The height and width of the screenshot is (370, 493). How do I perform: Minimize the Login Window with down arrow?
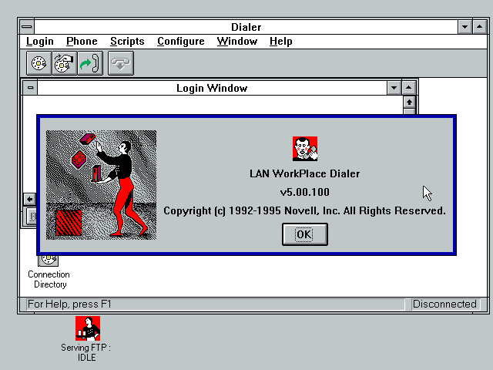coord(394,88)
